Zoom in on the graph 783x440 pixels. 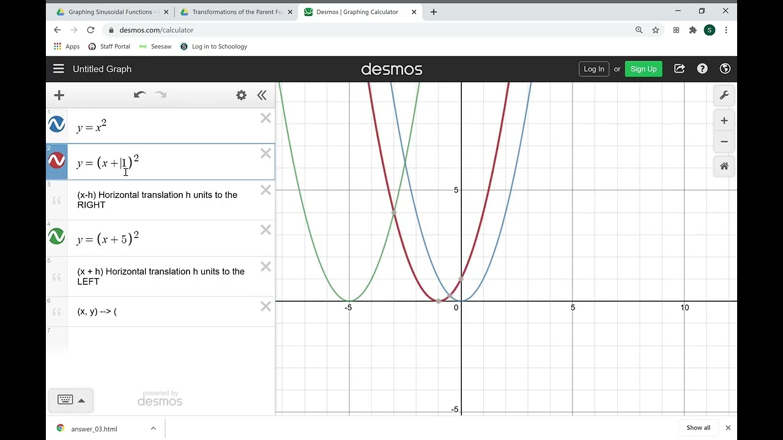[724, 121]
